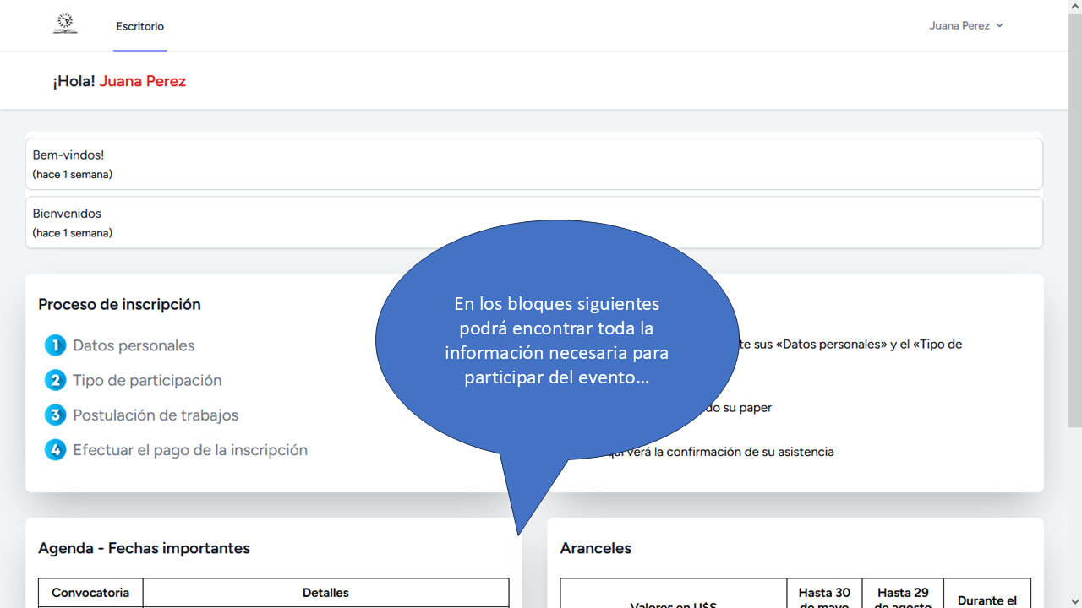Viewport: 1082px width, 608px height.
Task: Click the number 4 step icon
Action: coord(55,450)
